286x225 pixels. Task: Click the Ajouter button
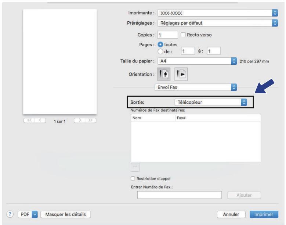244,195
